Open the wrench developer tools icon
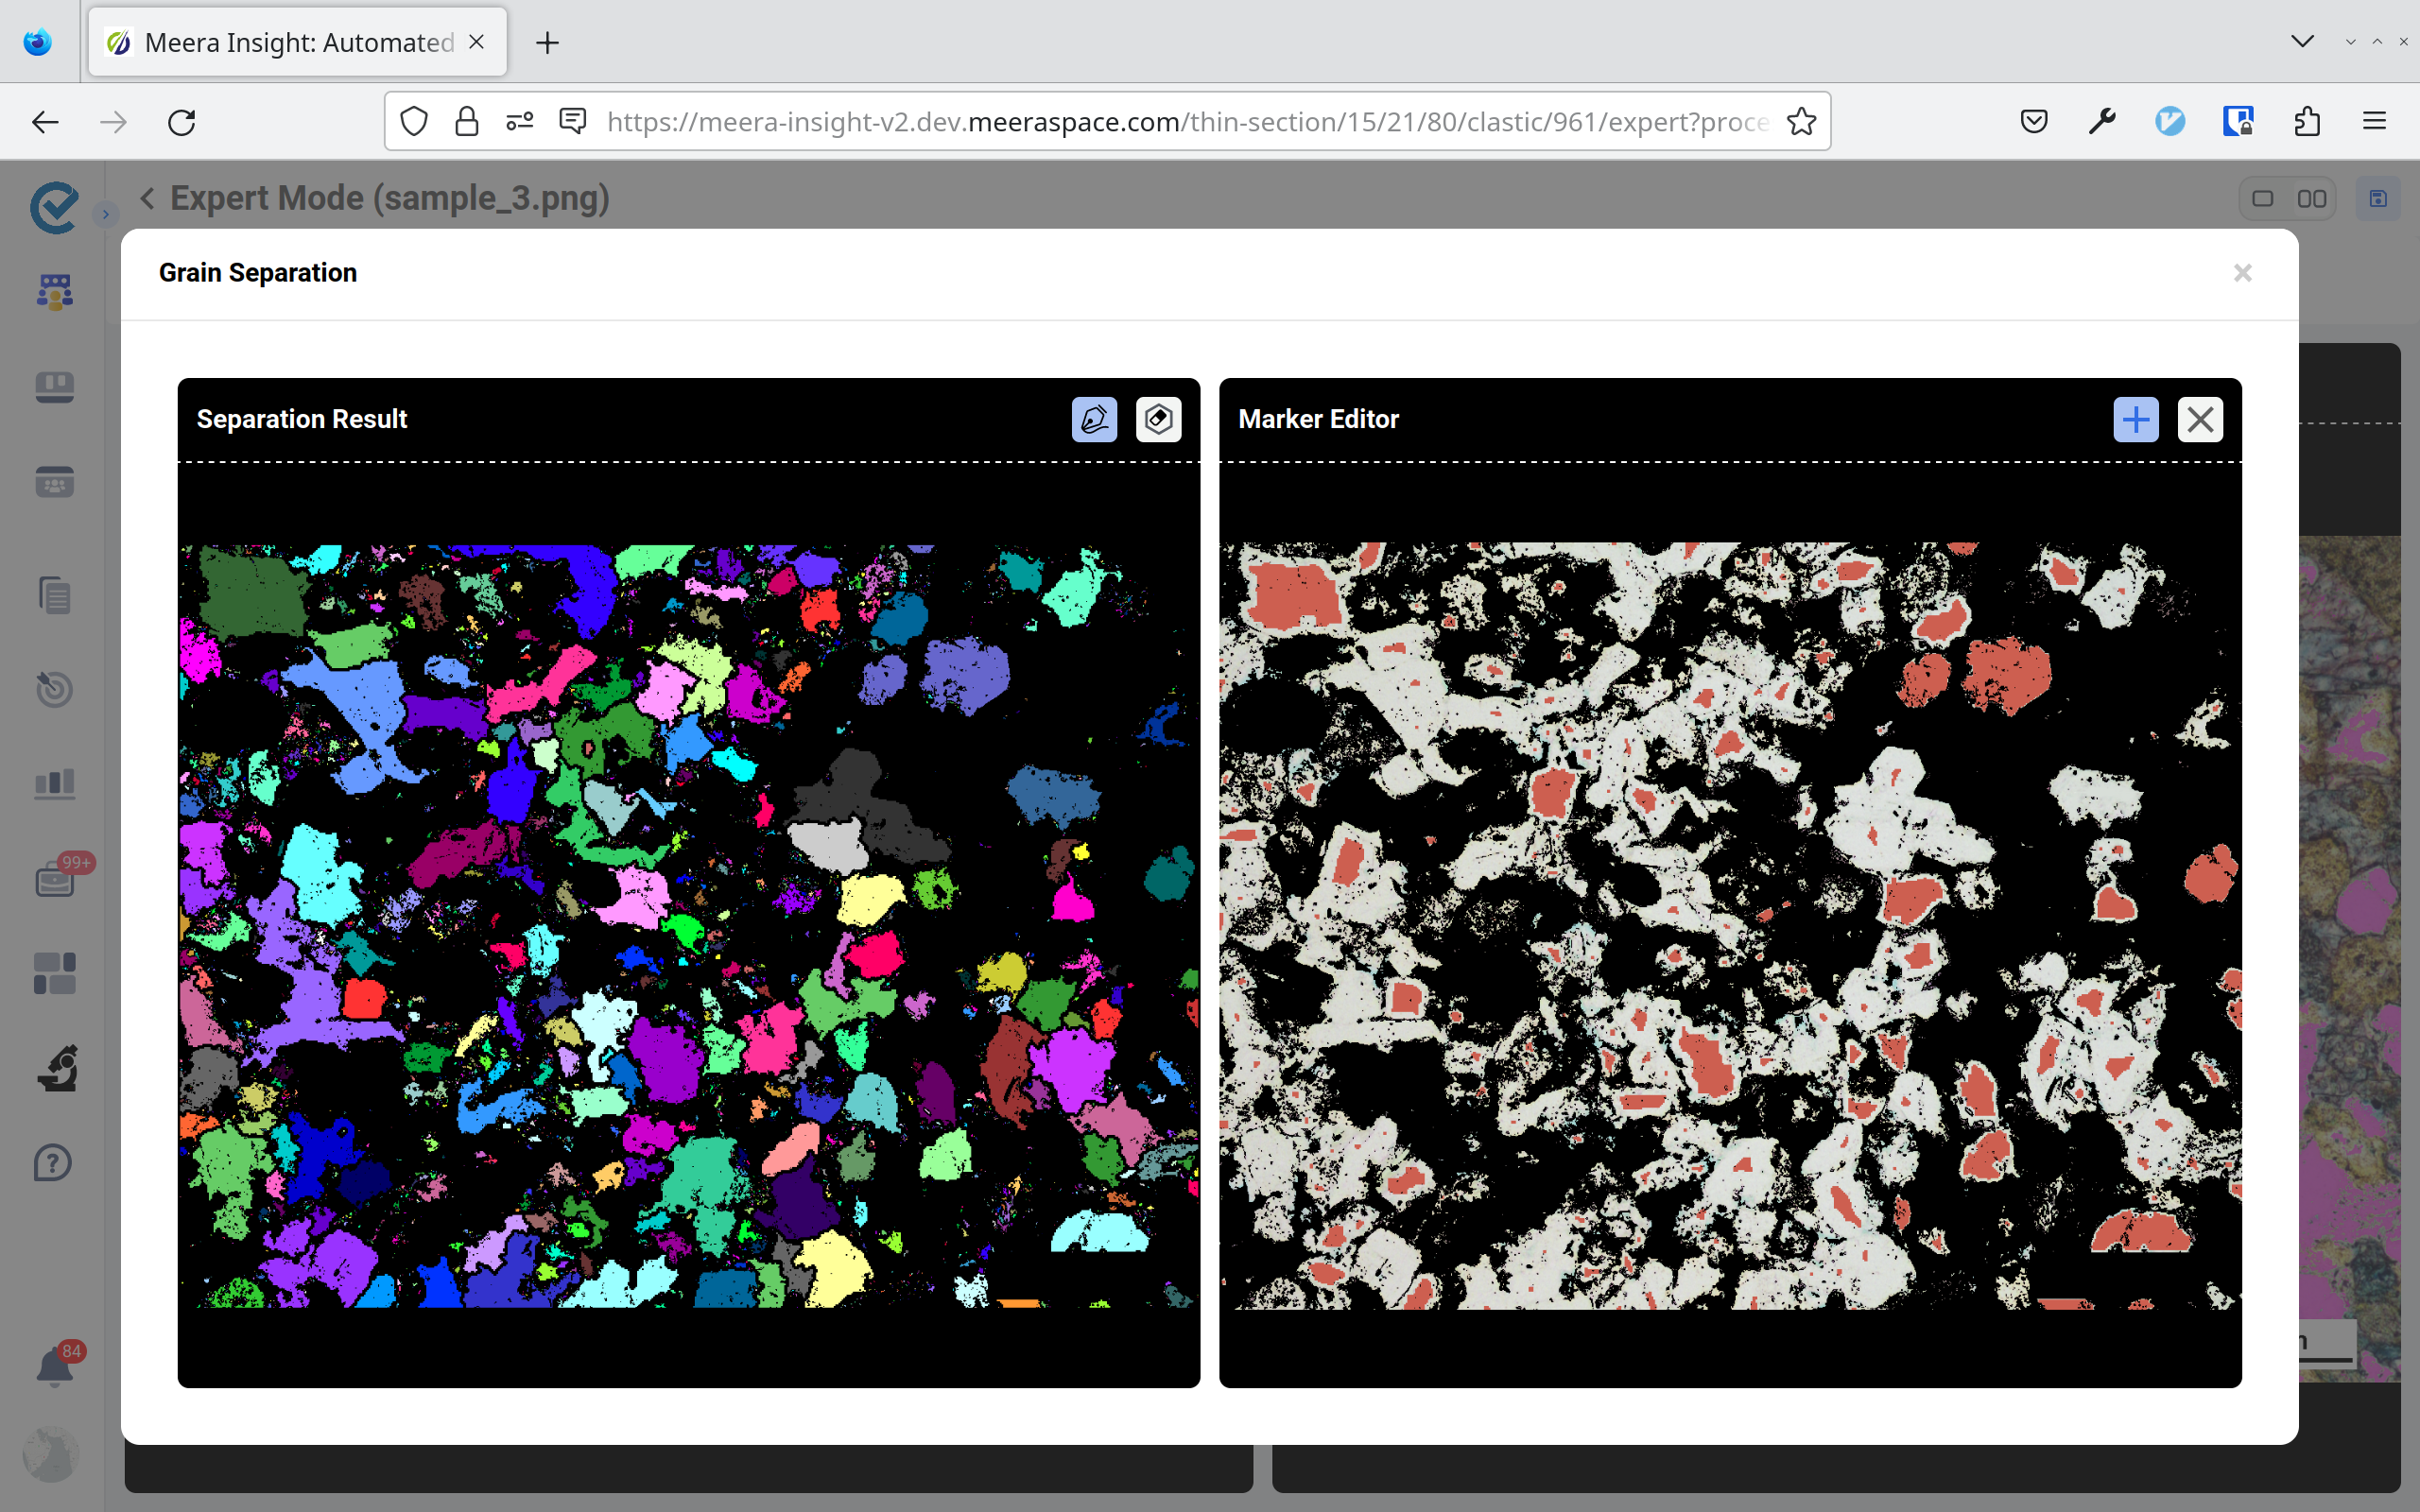 pos(2102,122)
